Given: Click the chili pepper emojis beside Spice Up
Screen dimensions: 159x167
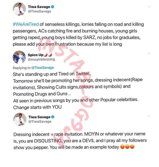Looking at the screenshot, I should [x=48, y=55].
